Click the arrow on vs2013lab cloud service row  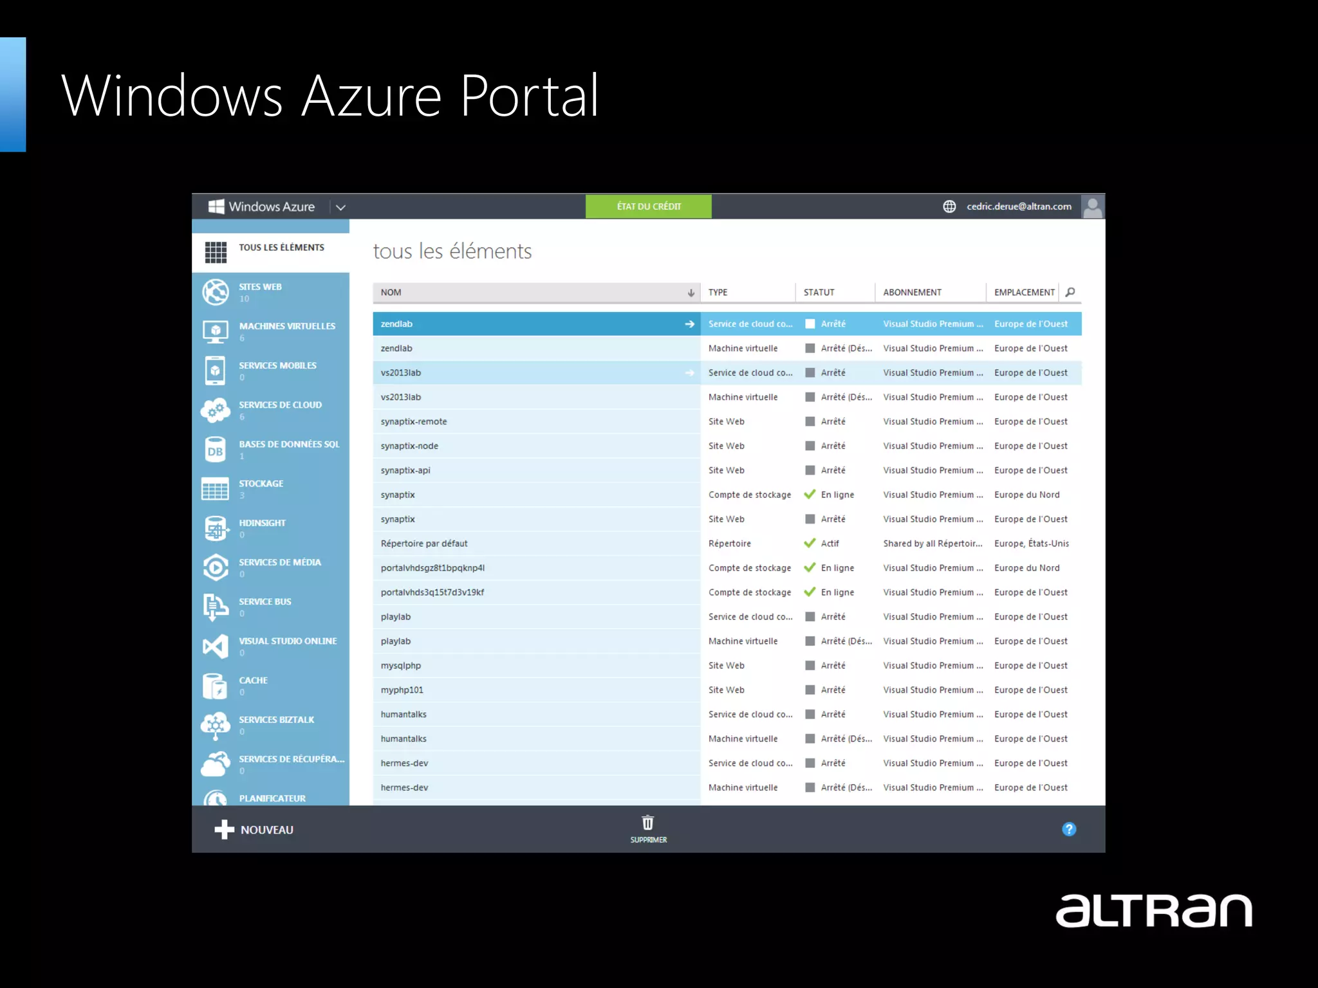[689, 373]
